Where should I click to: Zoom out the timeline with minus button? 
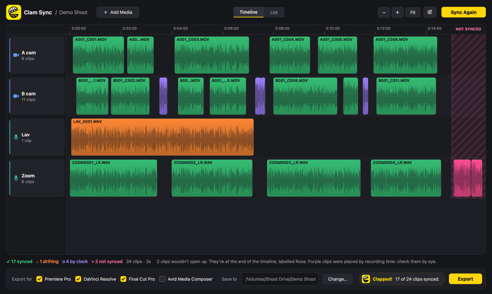point(384,12)
